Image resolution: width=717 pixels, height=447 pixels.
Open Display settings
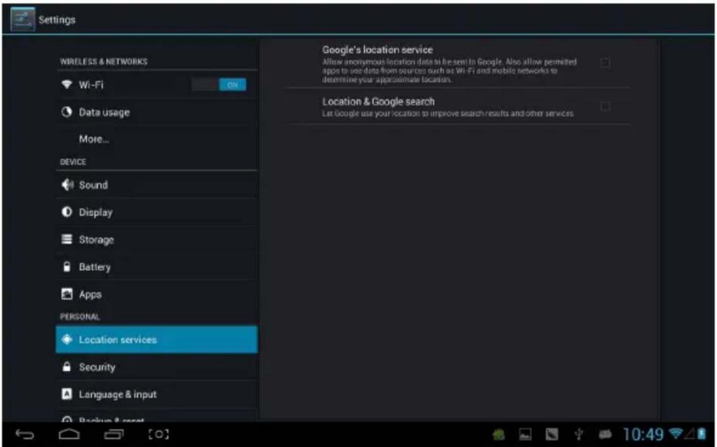tap(157, 212)
